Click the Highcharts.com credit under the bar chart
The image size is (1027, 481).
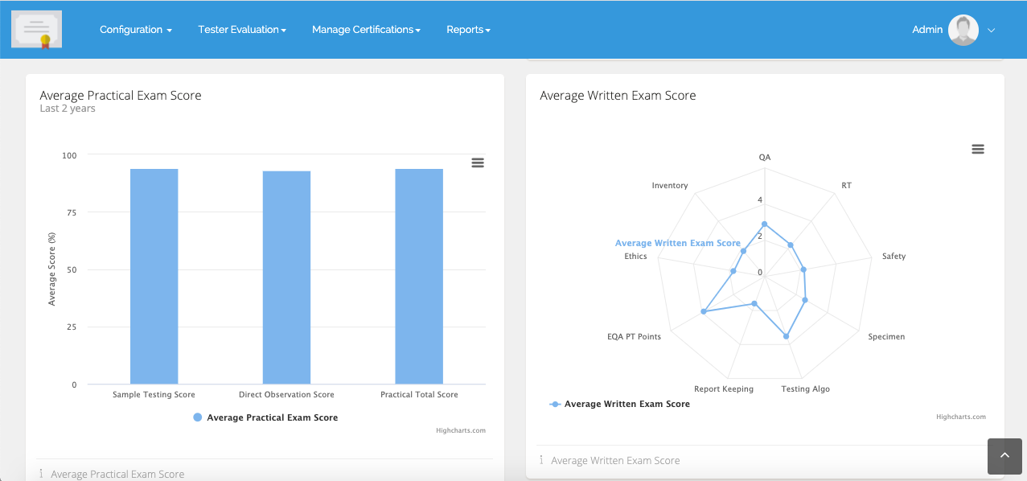point(460,430)
